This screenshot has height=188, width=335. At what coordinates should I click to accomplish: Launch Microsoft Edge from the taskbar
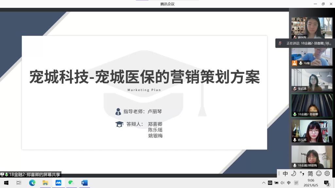point(32,183)
